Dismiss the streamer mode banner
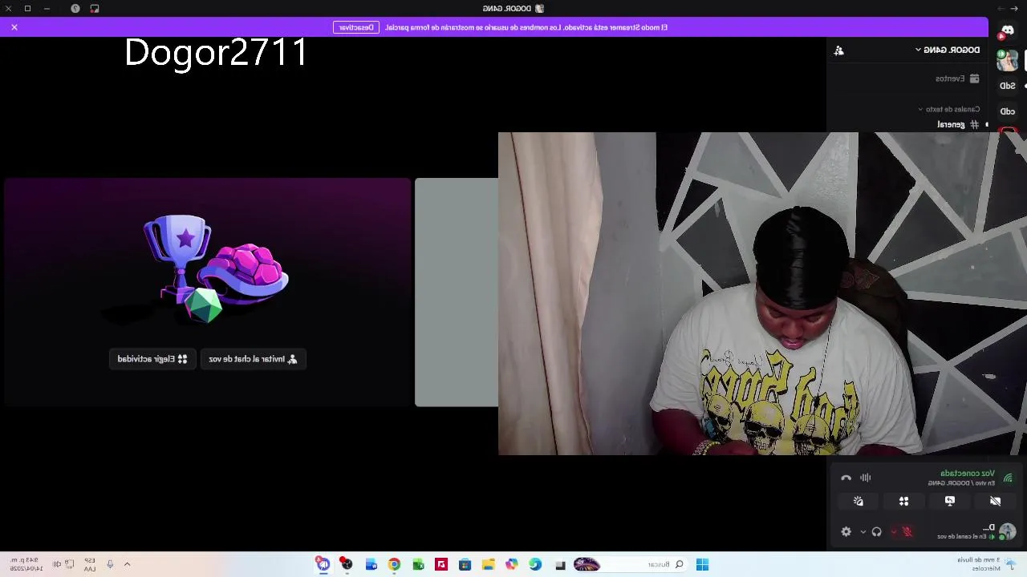This screenshot has height=577, width=1027. pyautogui.click(x=14, y=27)
